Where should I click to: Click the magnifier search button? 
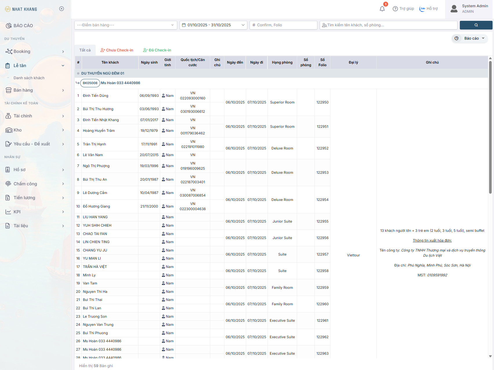point(476,25)
